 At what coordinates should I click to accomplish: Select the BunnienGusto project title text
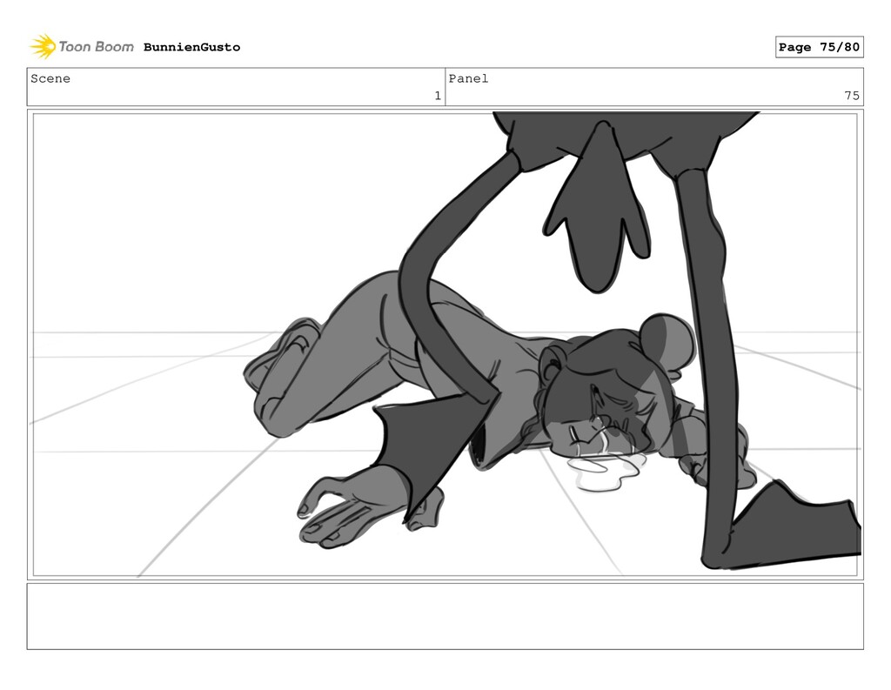coord(191,47)
